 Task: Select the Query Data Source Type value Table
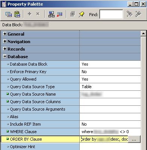(110, 87)
